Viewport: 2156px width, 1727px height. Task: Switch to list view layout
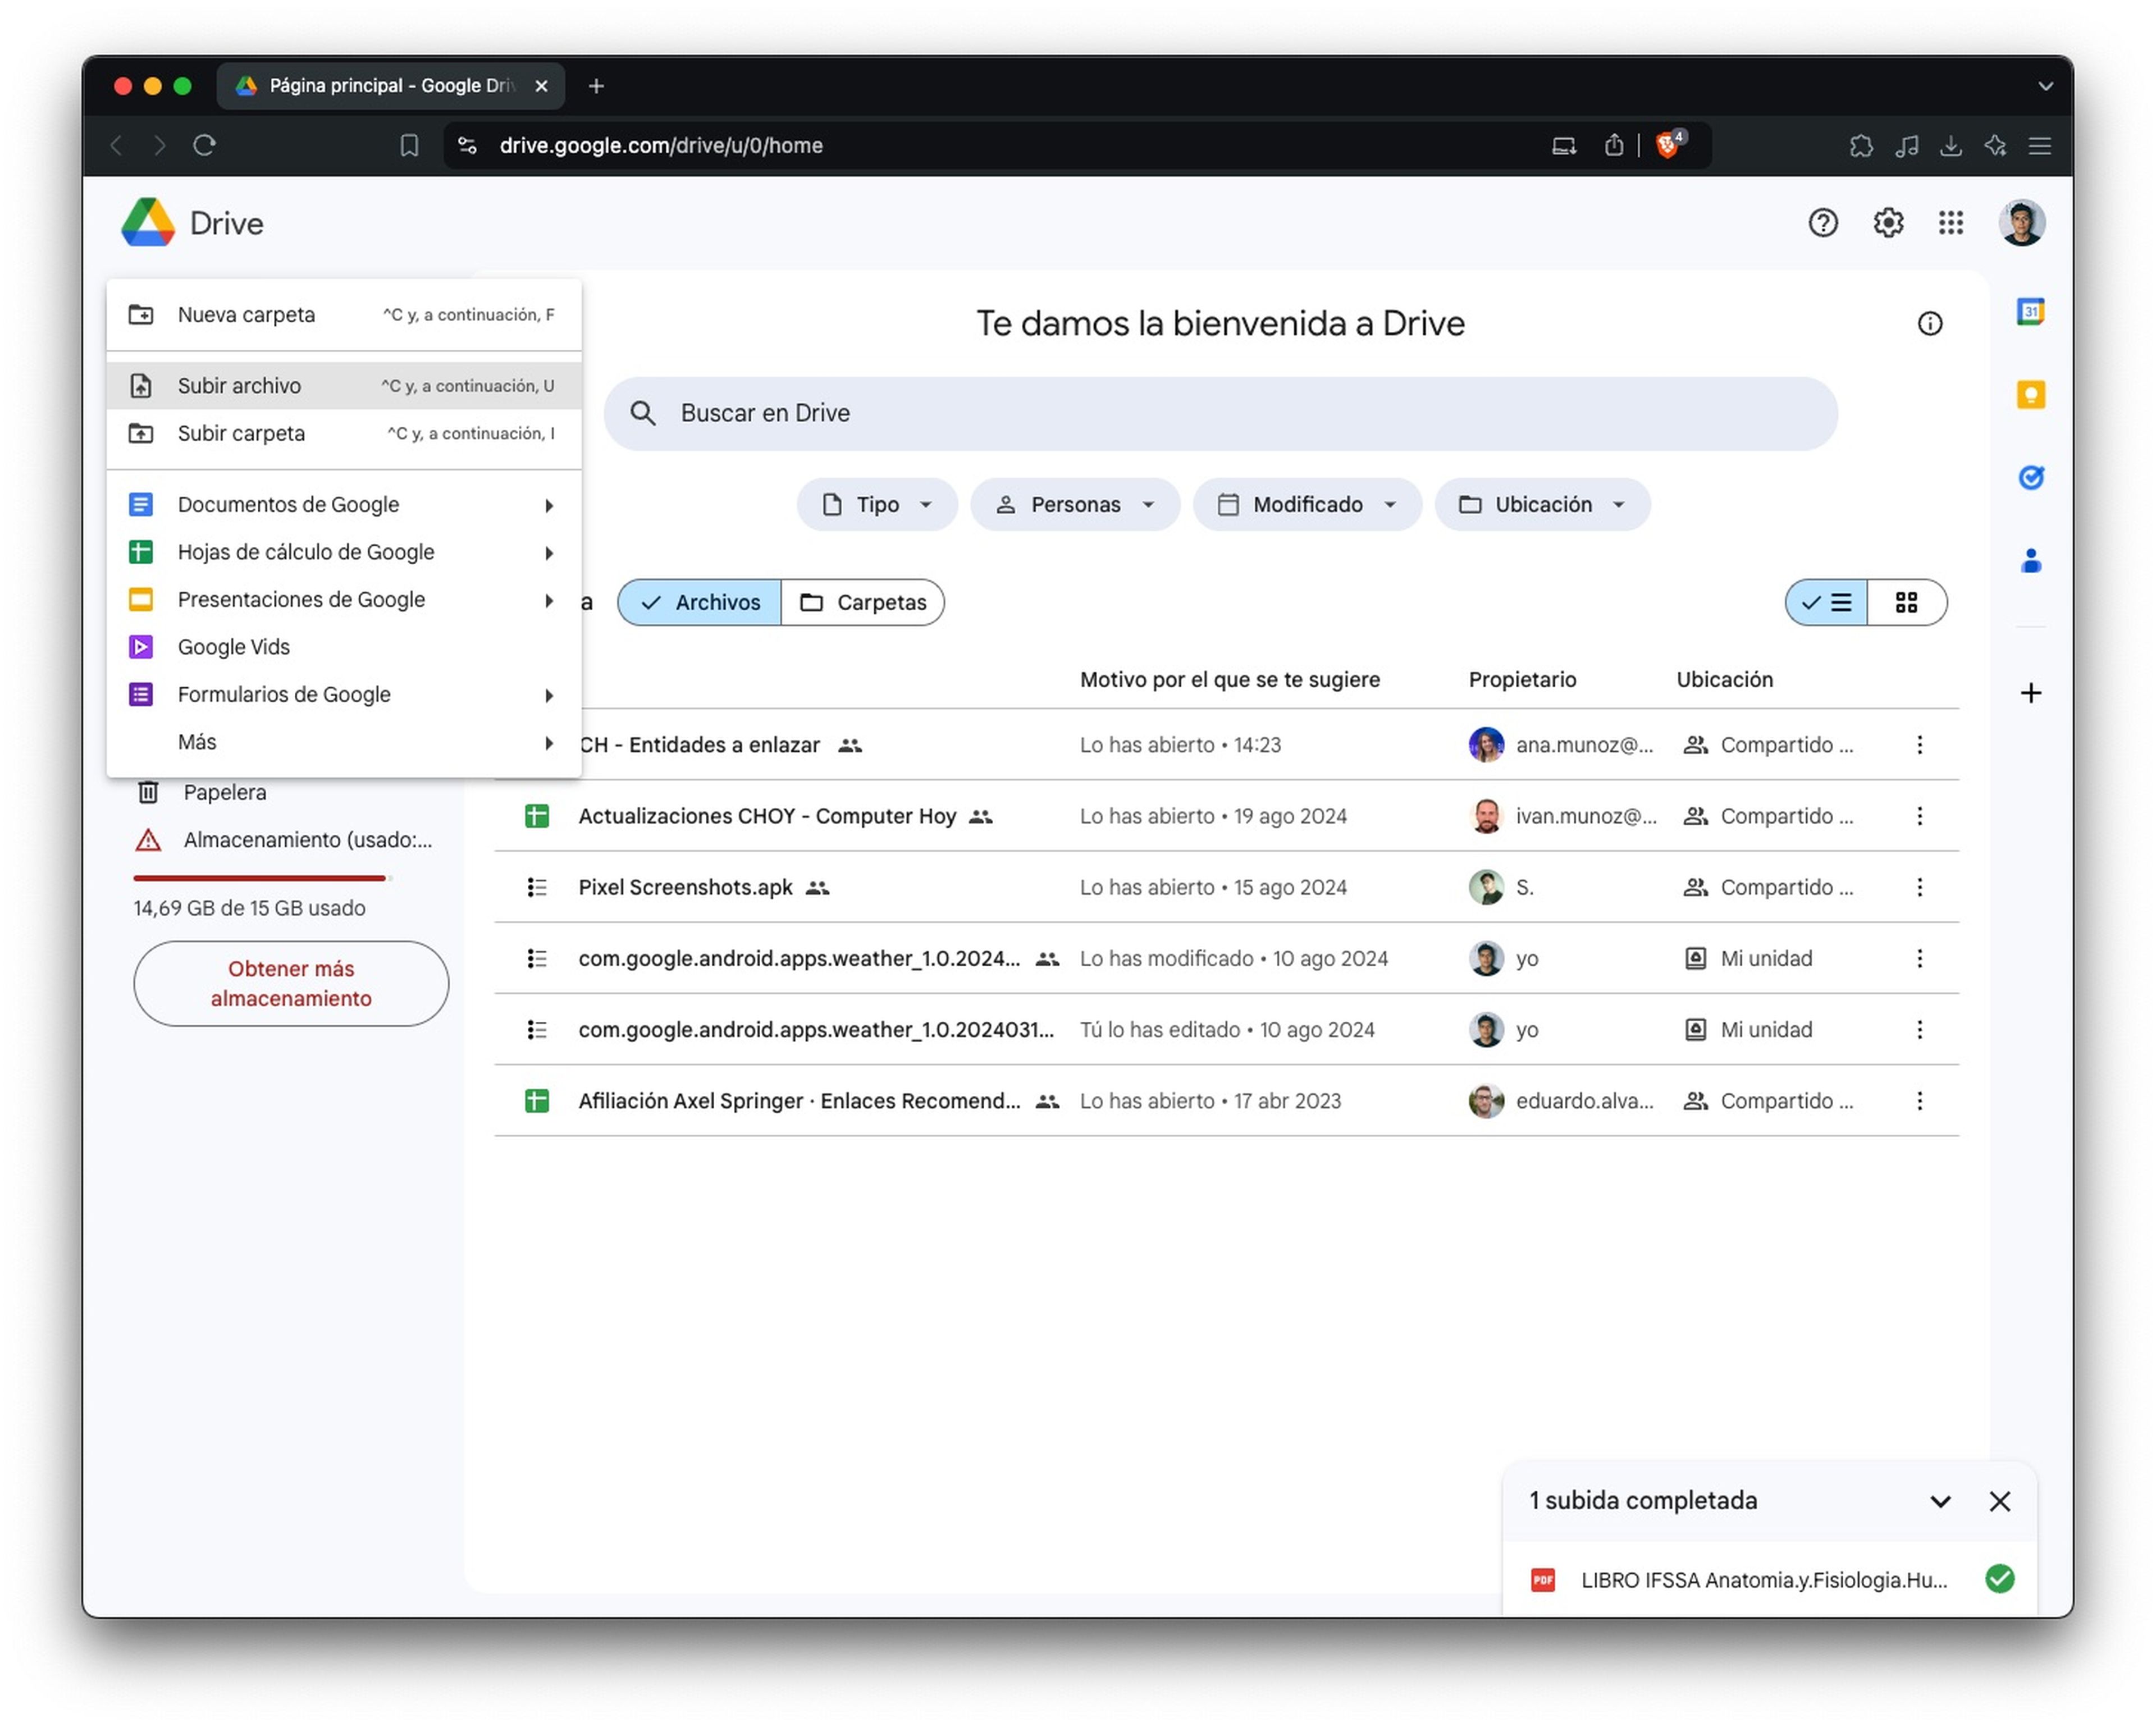click(x=1826, y=602)
